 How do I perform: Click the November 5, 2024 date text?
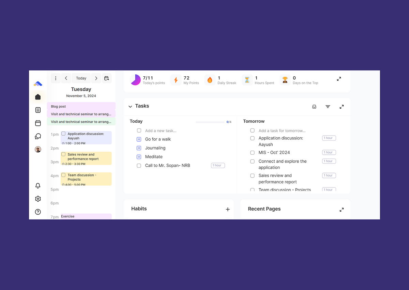coord(81,96)
